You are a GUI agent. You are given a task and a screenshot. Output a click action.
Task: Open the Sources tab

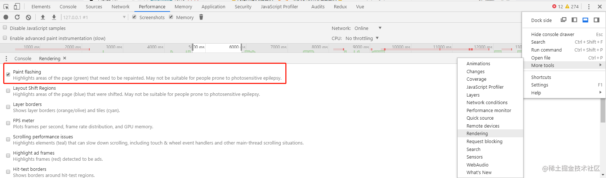pos(94,6)
